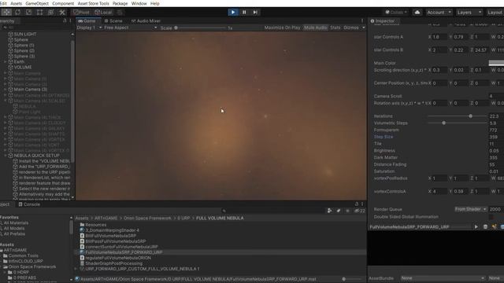The height and width of the screenshot is (283, 504).
Task: Toggle the Double Sided Global Illumination checkbox
Action: (491, 217)
